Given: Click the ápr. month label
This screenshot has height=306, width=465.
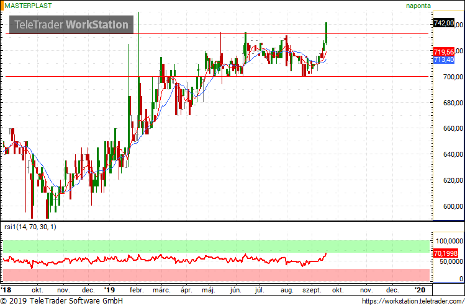Looking at the screenshot, I should pos(186,290).
